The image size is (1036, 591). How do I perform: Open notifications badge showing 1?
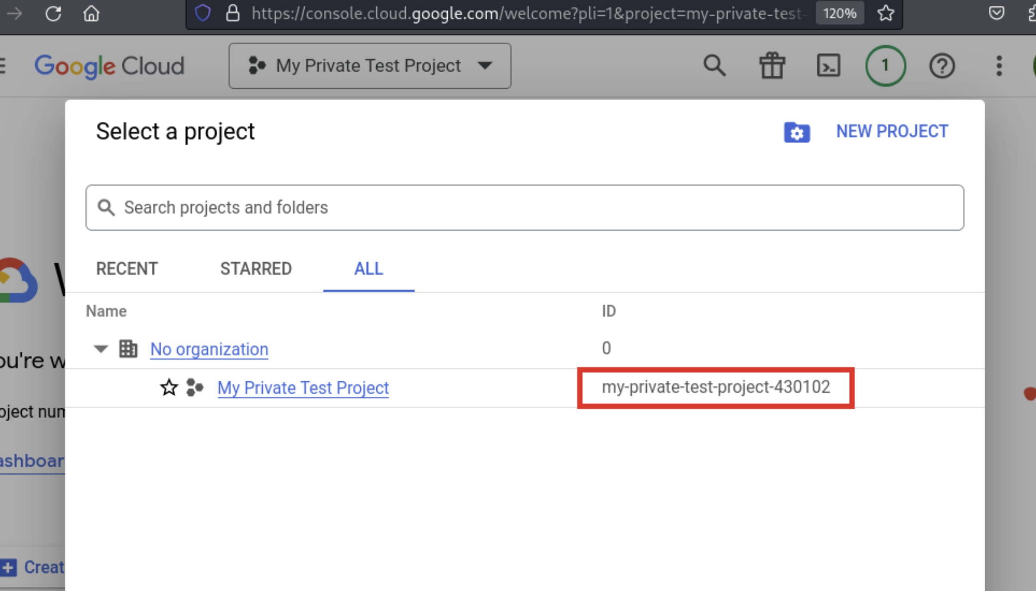tap(885, 66)
